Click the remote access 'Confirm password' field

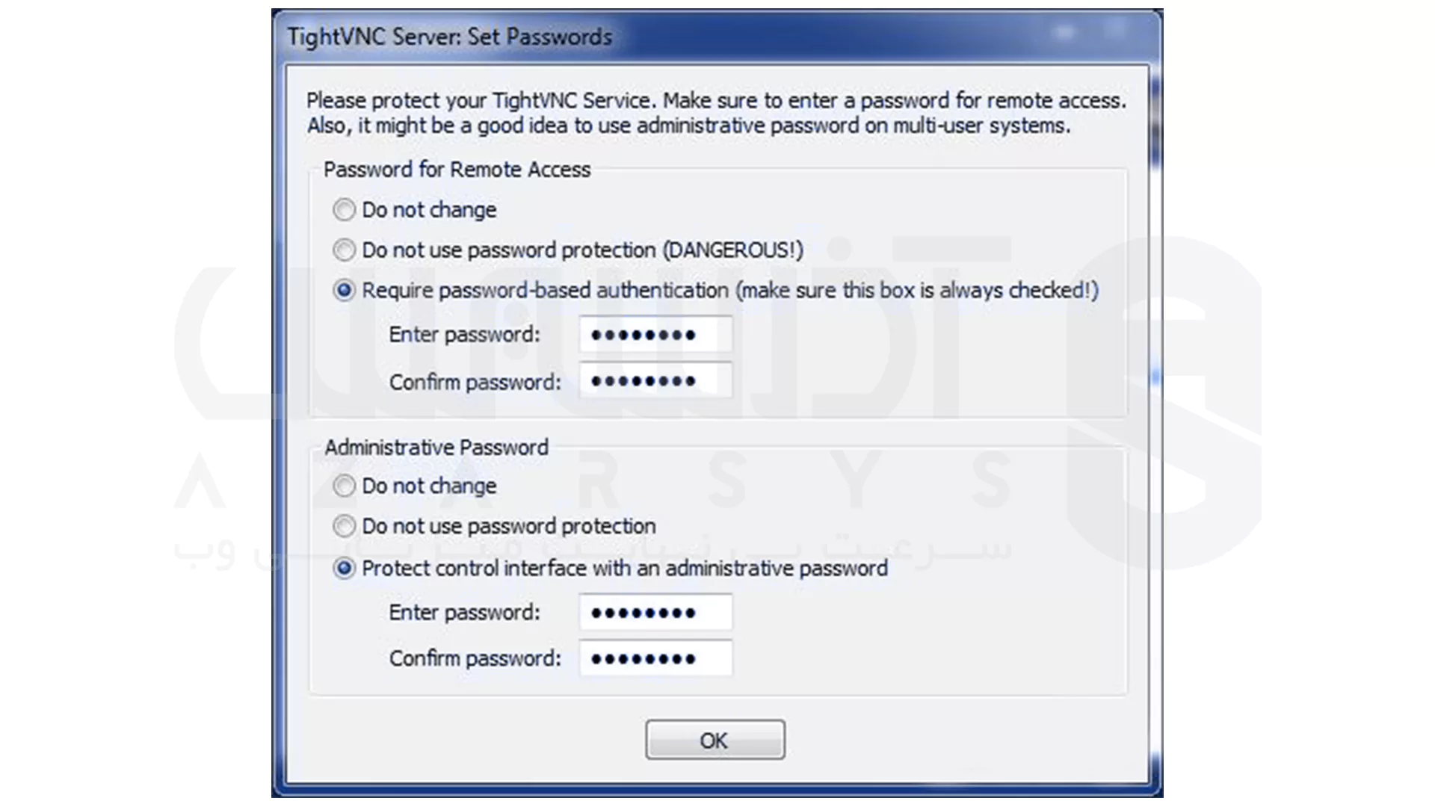point(655,380)
